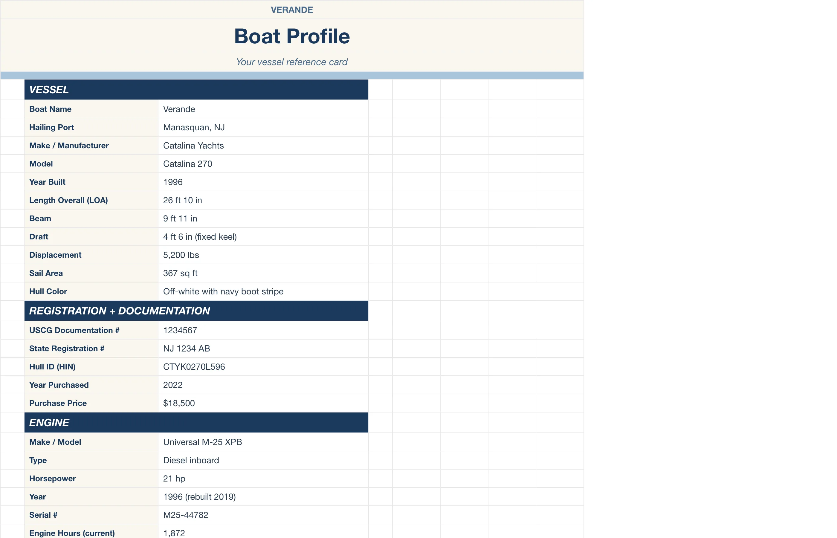Click the 'Manasquan, NJ' cell

click(263, 128)
